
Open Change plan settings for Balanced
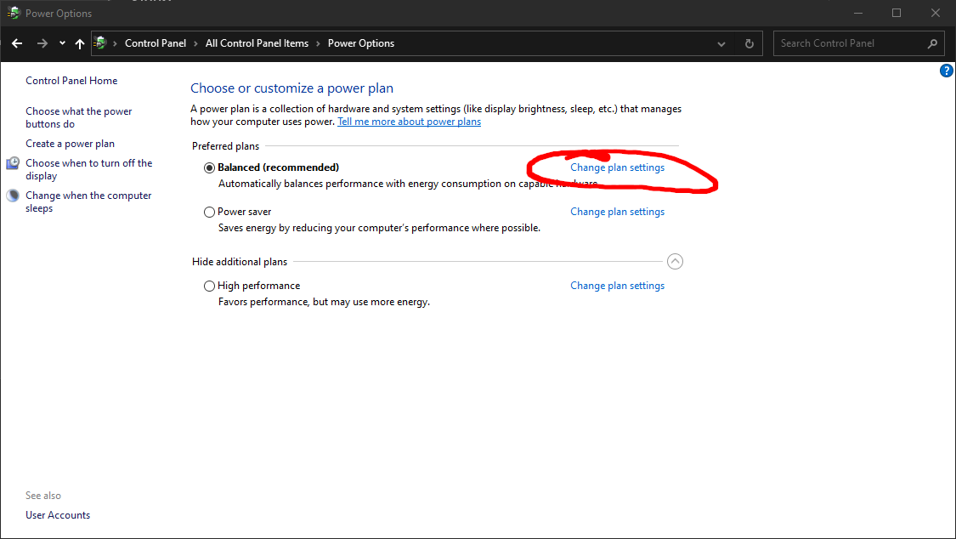tap(617, 168)
